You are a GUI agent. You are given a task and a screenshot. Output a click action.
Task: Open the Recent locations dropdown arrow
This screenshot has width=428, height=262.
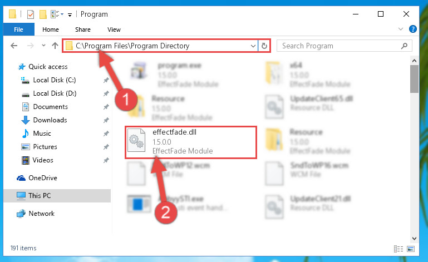tap(43, 45)
